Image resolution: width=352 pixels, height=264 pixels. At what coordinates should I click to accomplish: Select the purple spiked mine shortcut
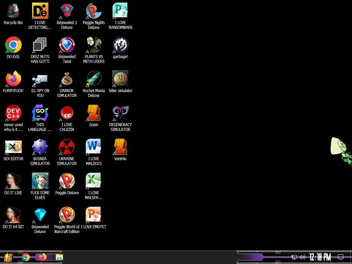pyautogui.click(x=40, y=147)
